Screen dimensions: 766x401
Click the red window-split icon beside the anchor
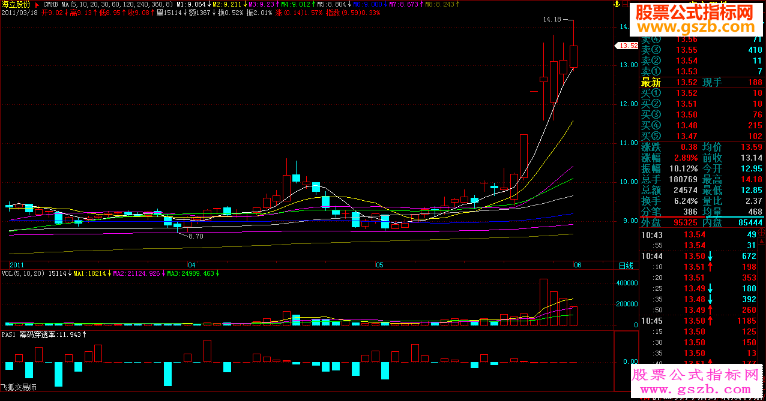625,4
